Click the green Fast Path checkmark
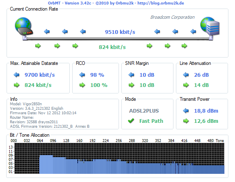The image size is (235, 182). (131, 121)
